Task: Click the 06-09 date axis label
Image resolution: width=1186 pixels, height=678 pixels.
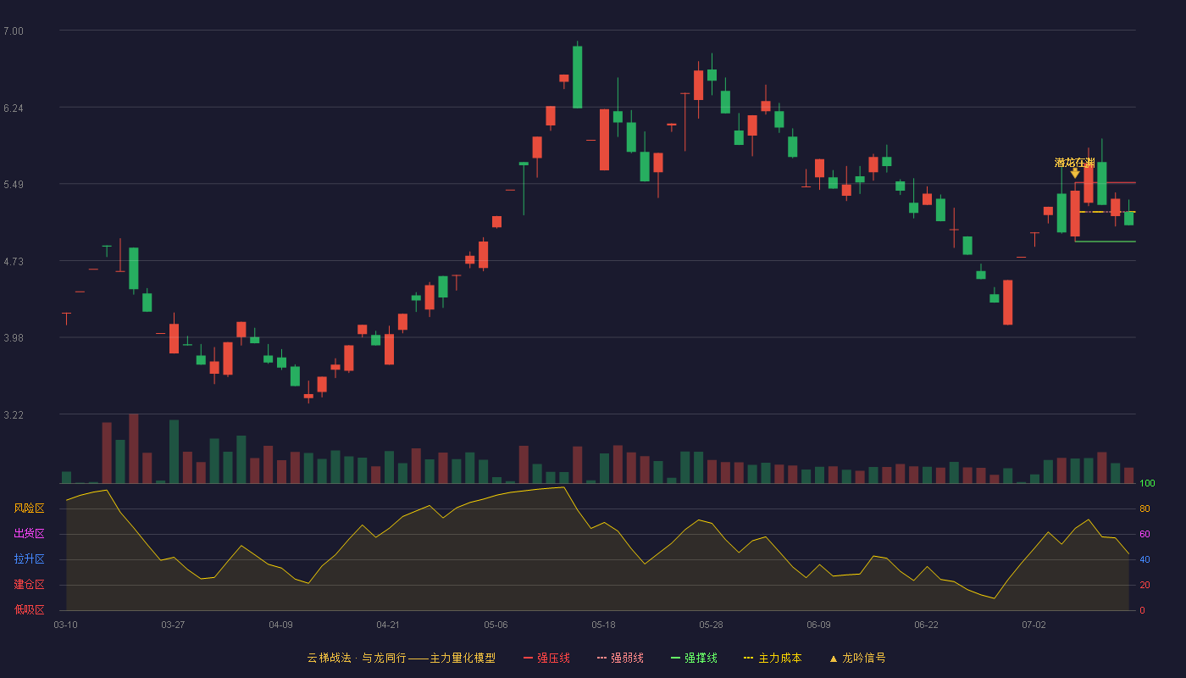Action: tap(818, 625)
